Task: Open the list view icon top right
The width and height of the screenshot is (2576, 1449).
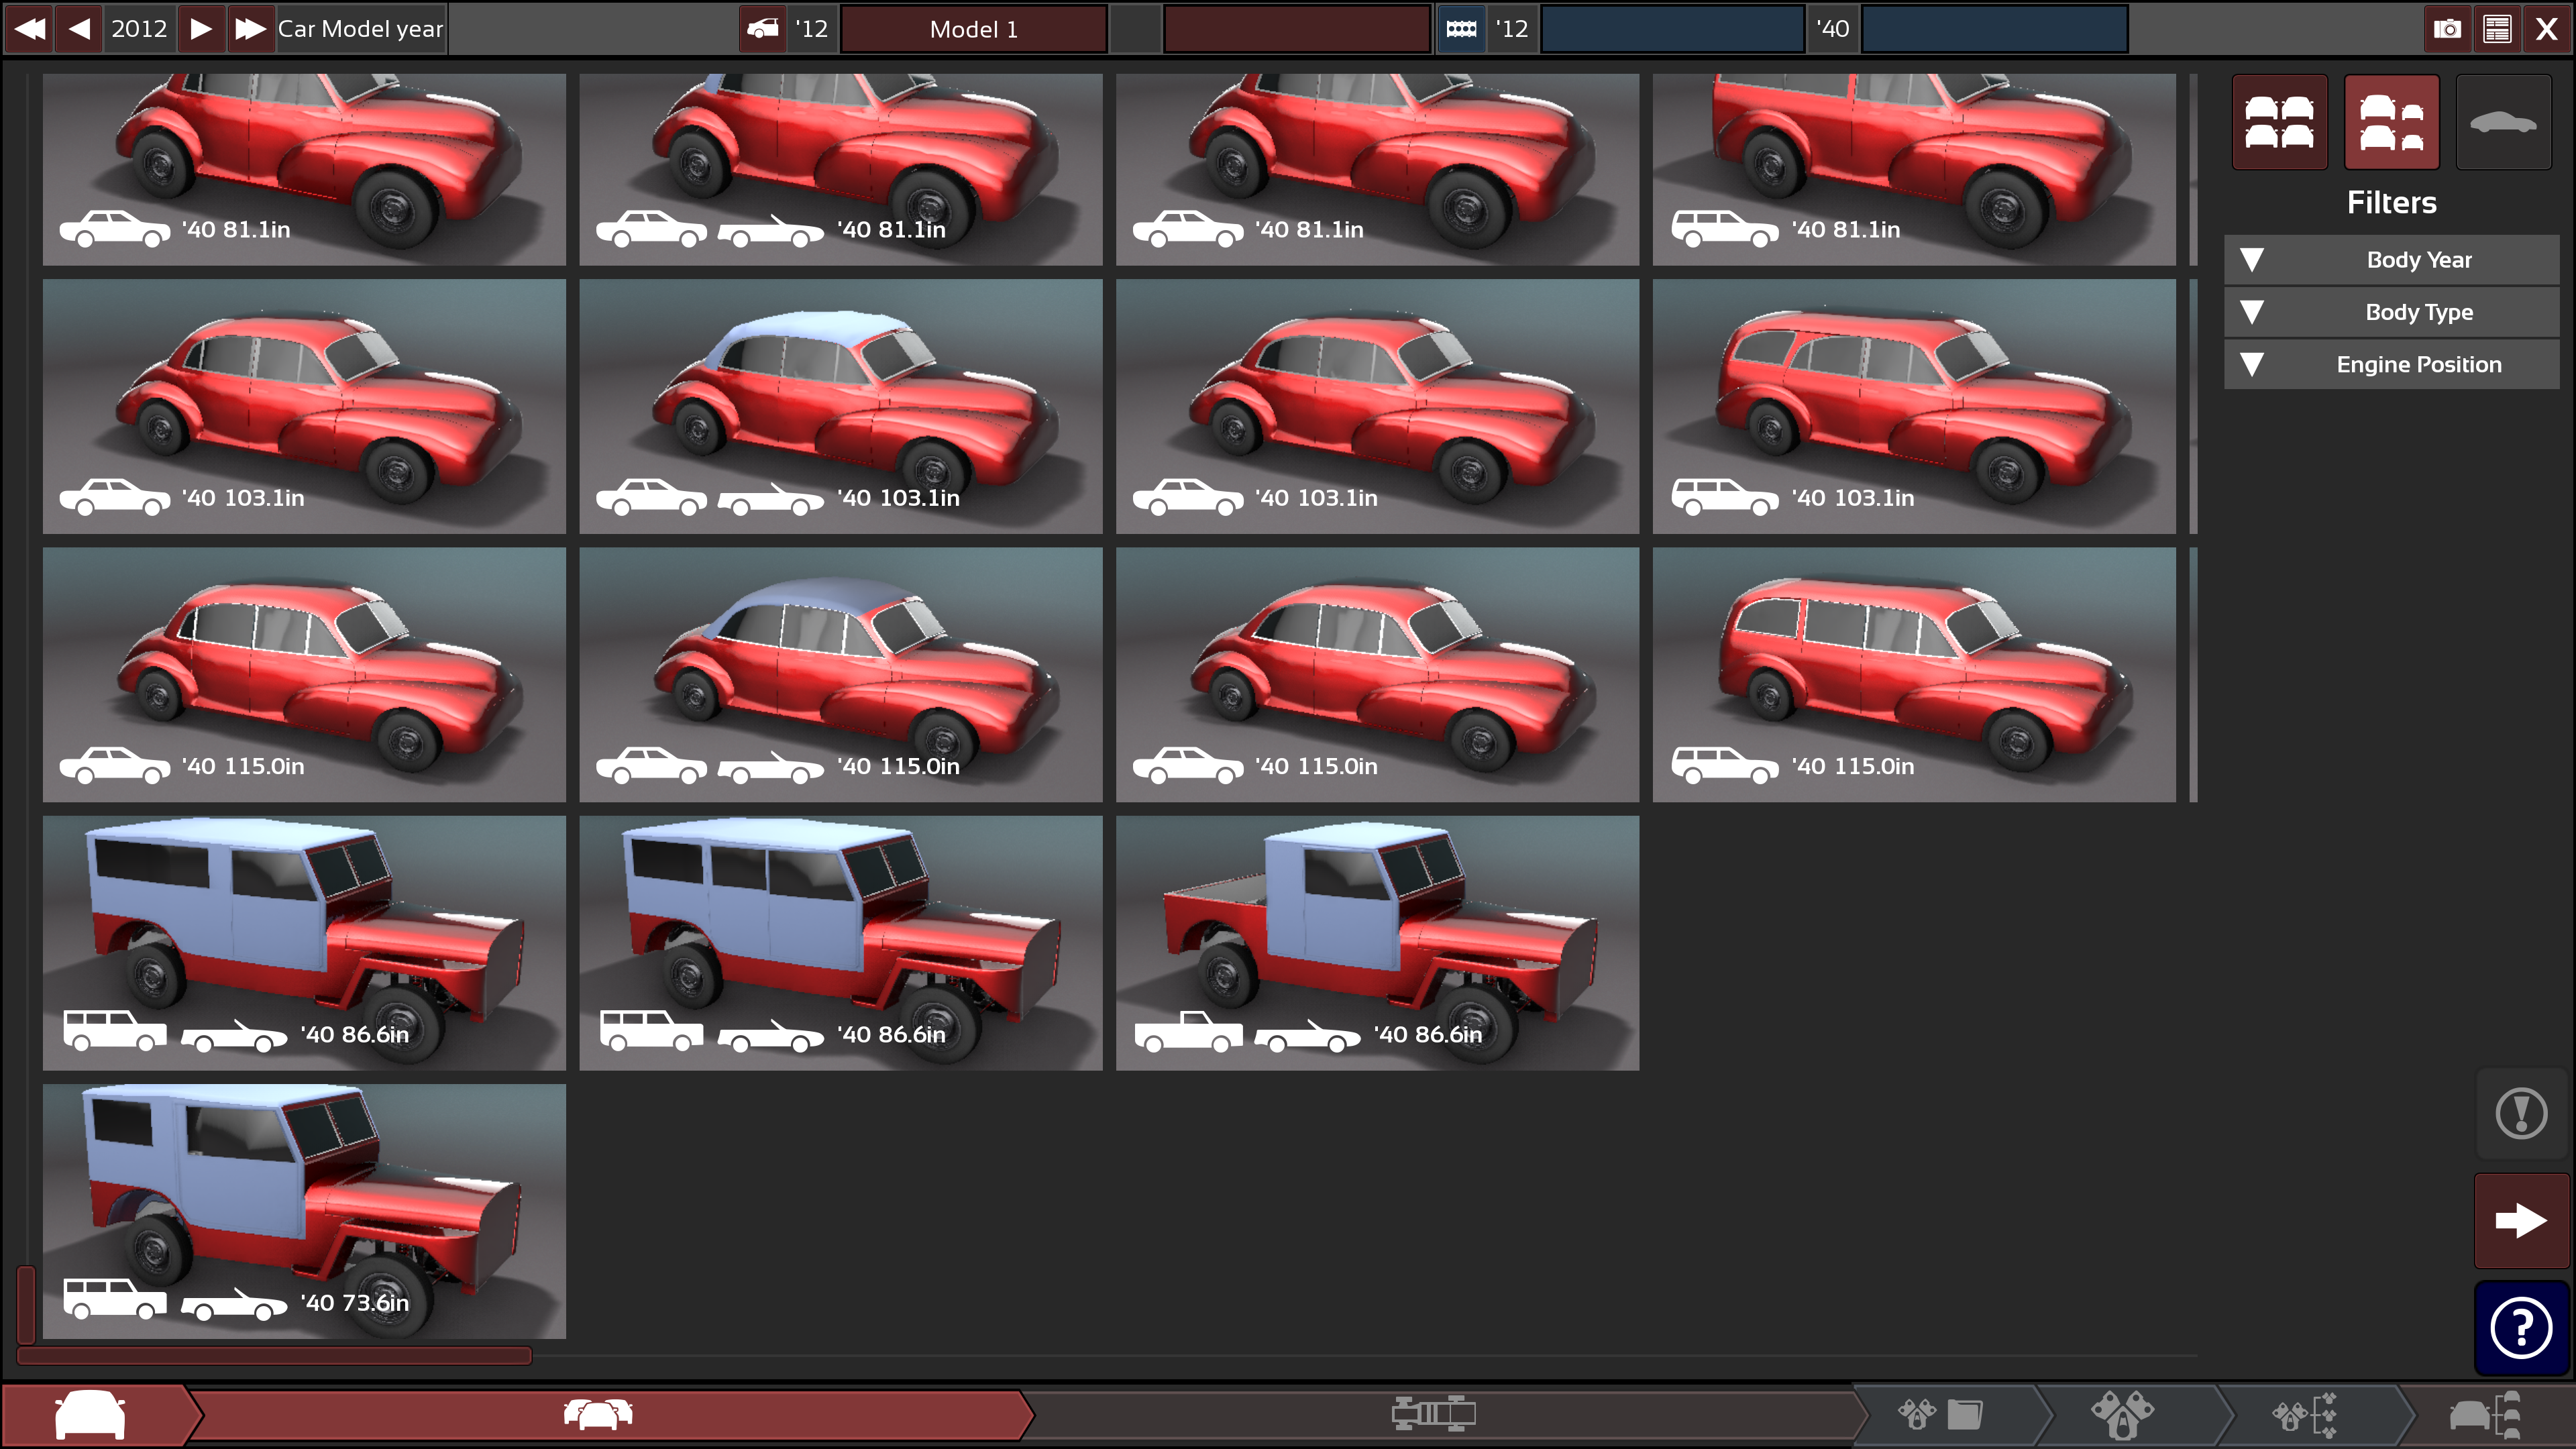Action: tap(2497, 28)
